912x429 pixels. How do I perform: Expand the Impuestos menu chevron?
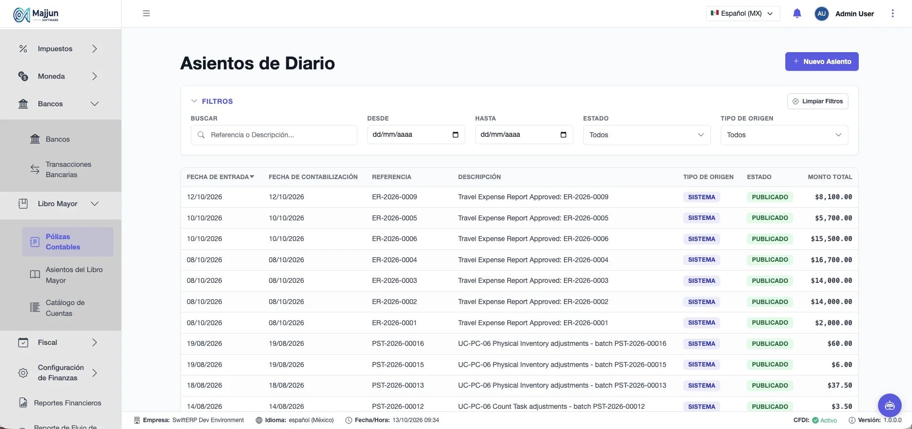click(x=95, y=49)
